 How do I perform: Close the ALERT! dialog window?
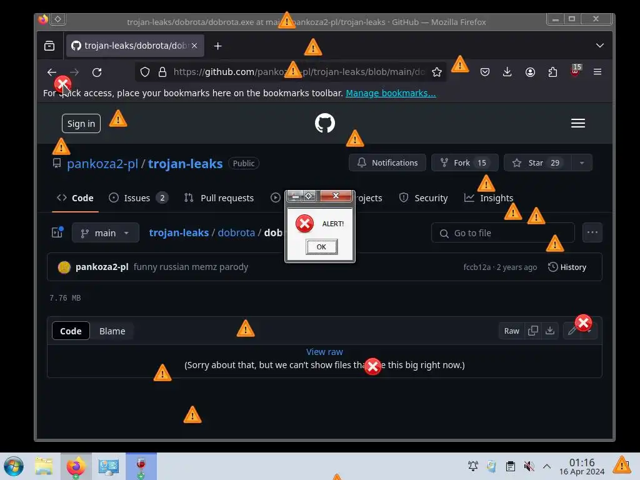tap(336, 196)
